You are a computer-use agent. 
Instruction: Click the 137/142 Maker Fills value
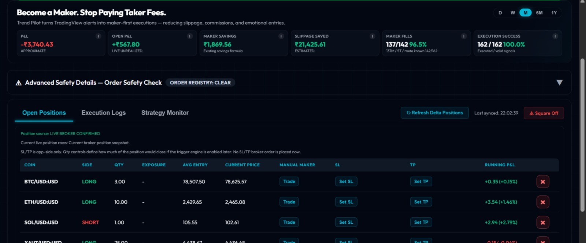click(x=397, y=45)
